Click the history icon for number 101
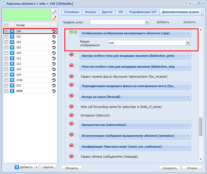 (54, 37)
